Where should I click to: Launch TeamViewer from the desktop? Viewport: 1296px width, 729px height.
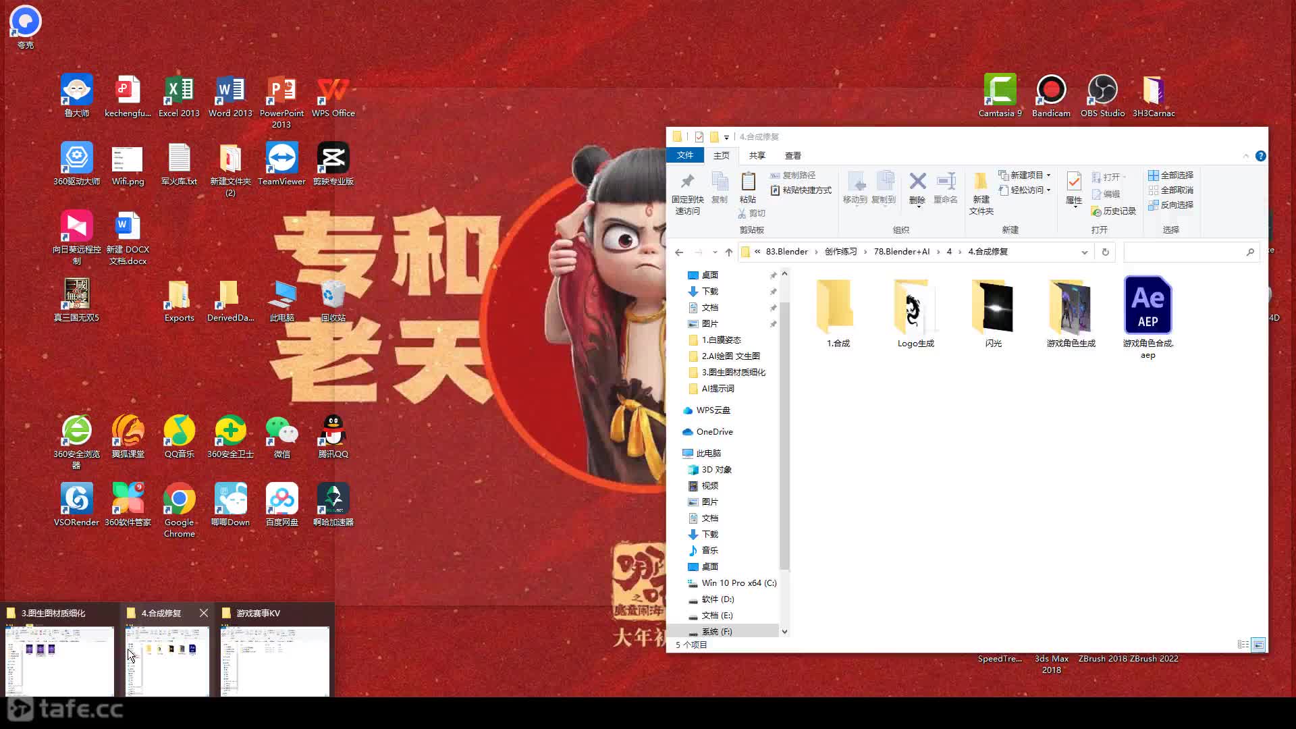(x=281, y=163)
